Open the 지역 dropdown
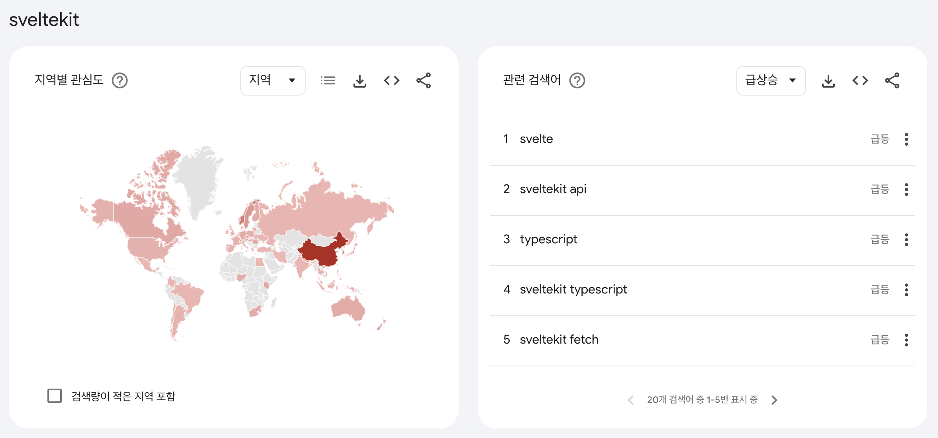Screen dimensions: 938x438 coord(273,81)
